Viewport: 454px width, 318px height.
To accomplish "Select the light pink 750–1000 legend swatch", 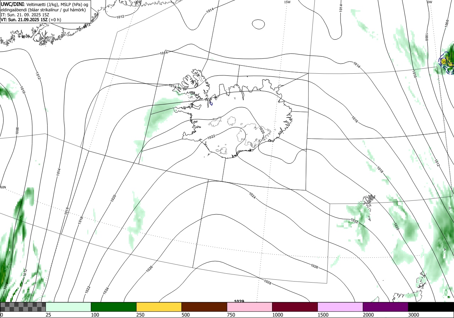I will 250,307.
